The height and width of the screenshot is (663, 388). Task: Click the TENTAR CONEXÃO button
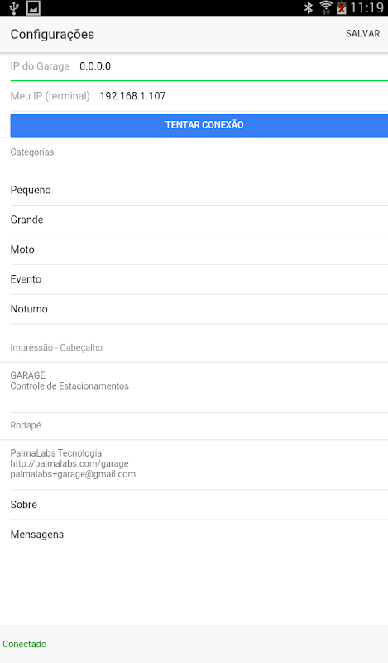point(199,125)
